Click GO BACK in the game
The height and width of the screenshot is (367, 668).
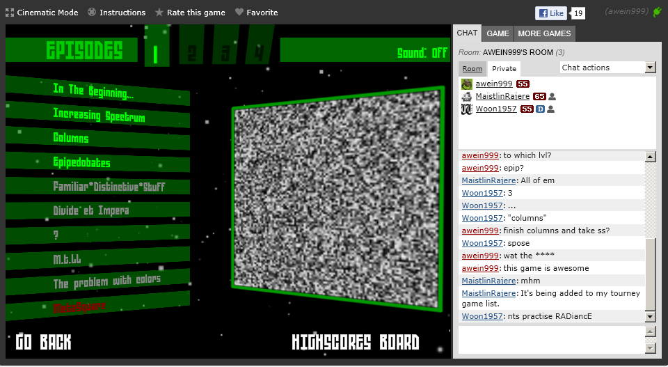point(43,342)
